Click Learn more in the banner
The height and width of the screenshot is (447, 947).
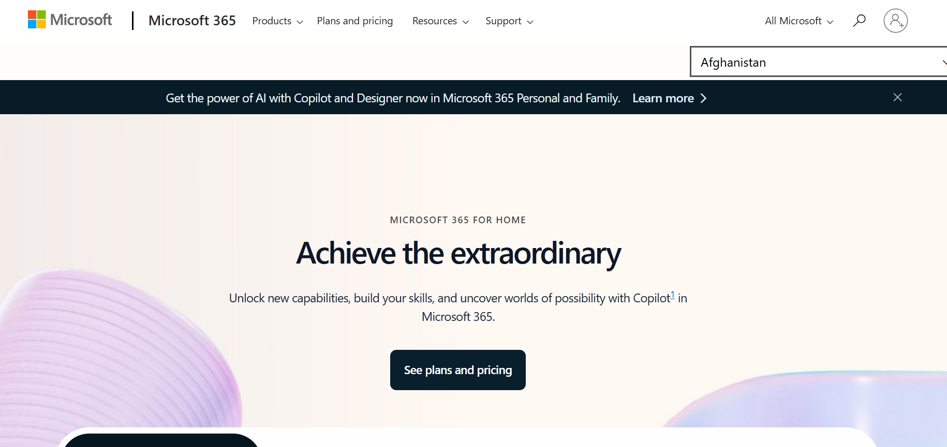tap(663, 98)
